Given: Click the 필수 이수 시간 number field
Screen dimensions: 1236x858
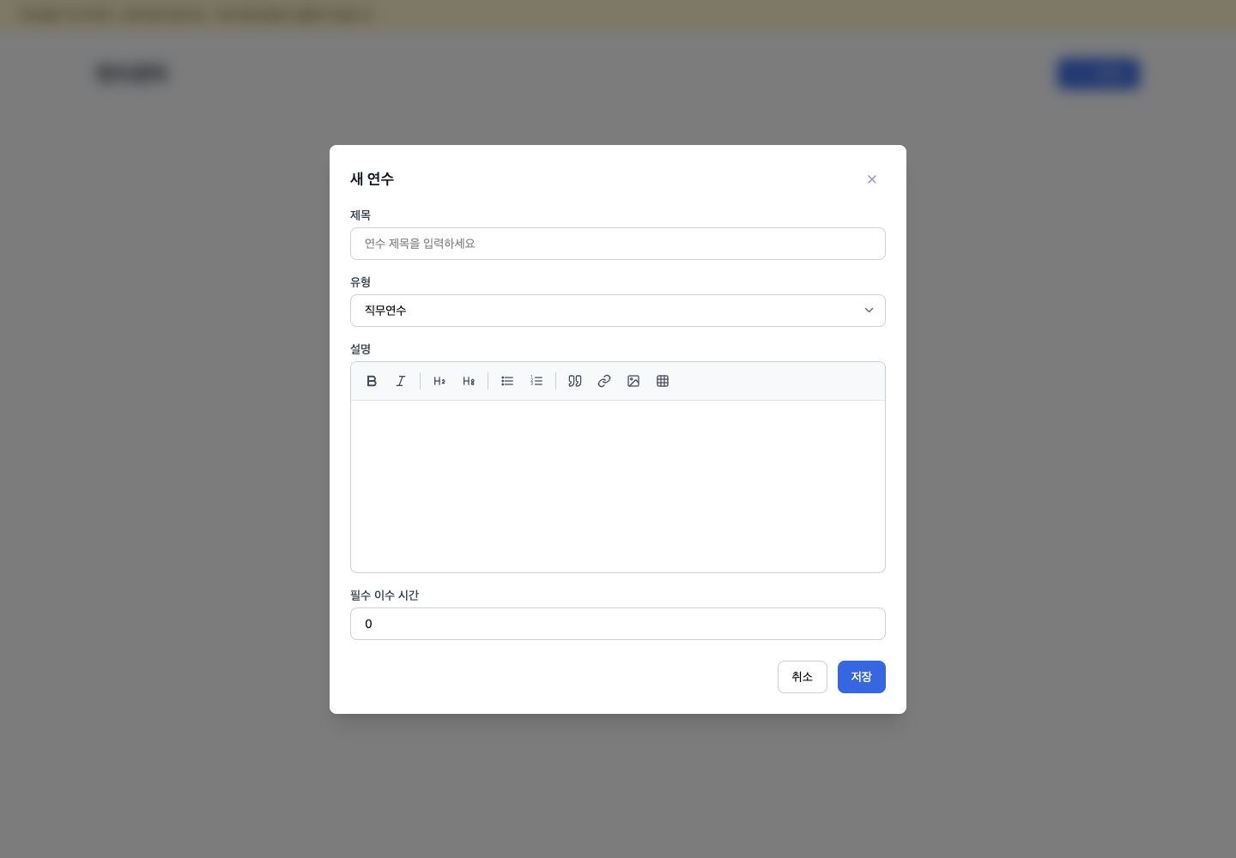Looking at the screenshot, I should (x=618, y=624).
